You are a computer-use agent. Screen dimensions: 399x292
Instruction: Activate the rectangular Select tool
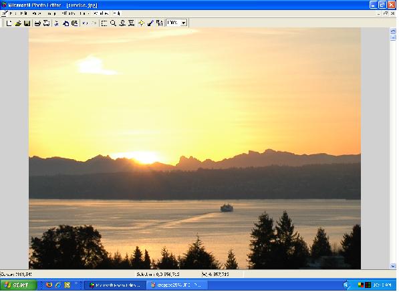point(104,23)
